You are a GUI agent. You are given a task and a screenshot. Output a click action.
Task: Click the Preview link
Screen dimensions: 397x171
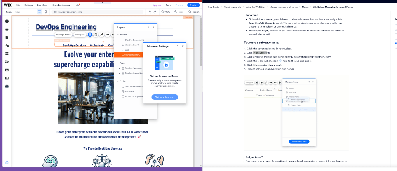(179, 5)
